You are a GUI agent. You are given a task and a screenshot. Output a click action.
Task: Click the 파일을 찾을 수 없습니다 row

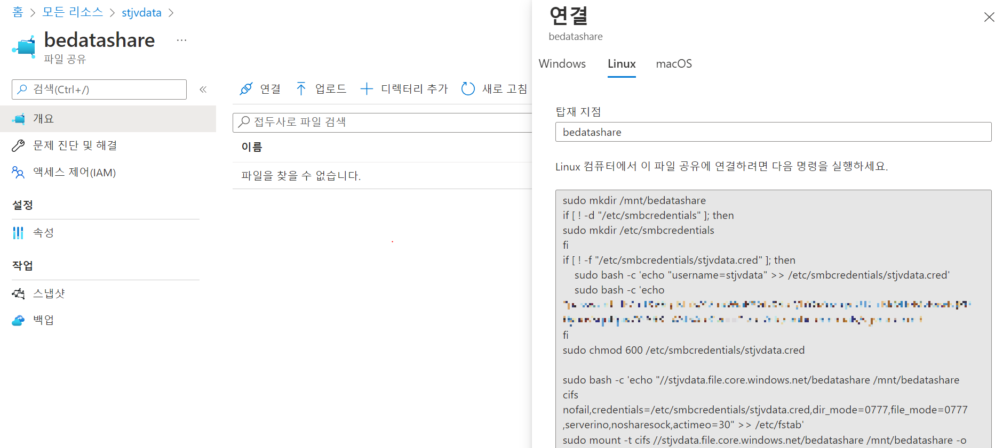pyautogui.click(x=383, y=176)
